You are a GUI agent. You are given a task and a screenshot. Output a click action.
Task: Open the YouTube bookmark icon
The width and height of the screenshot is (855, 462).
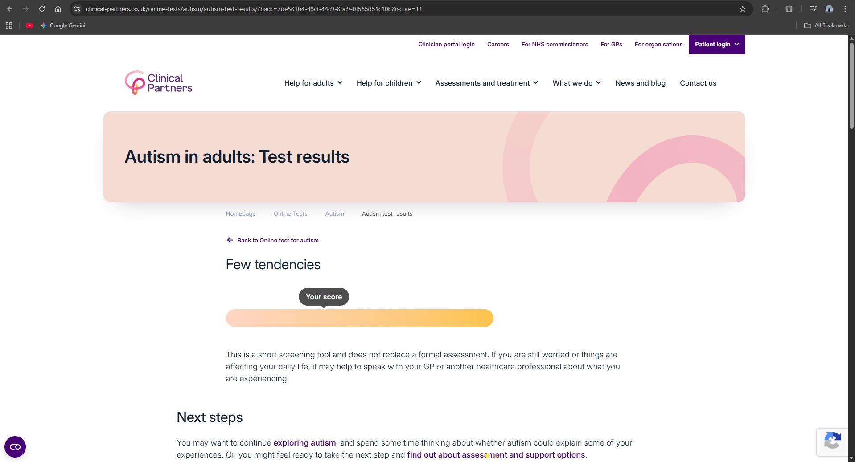[x=29, y=25]
